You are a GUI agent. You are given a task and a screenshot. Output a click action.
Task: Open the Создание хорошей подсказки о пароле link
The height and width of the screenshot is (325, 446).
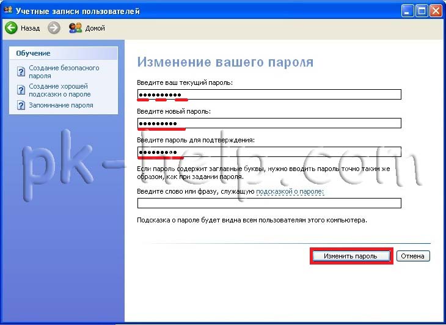pos(60,90)
